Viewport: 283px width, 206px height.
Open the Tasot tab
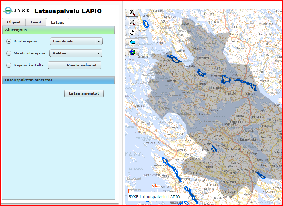tap(36, 22)
